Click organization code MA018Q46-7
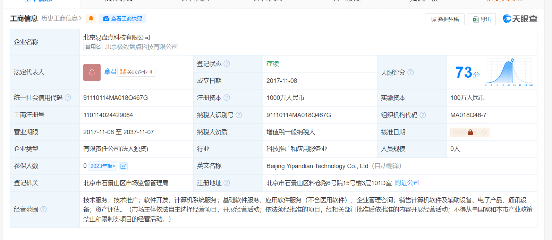Screen dimensions: 552x240 pos(468,115)
